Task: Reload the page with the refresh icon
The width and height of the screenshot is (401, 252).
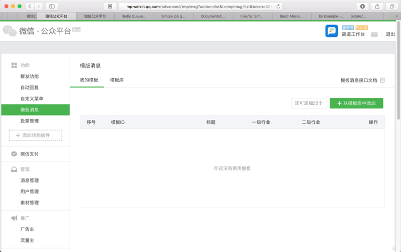Action: [x=278, y=6]
